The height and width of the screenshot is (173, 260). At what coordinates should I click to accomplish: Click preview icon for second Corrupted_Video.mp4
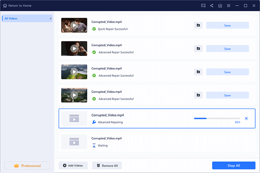tap(198, 49)
